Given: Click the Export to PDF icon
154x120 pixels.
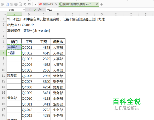Looking at the screenshot, I should coord(11,4).
